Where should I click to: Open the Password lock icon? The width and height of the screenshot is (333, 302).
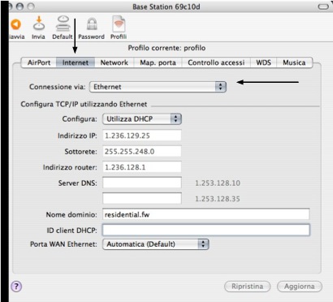(92, 24)
